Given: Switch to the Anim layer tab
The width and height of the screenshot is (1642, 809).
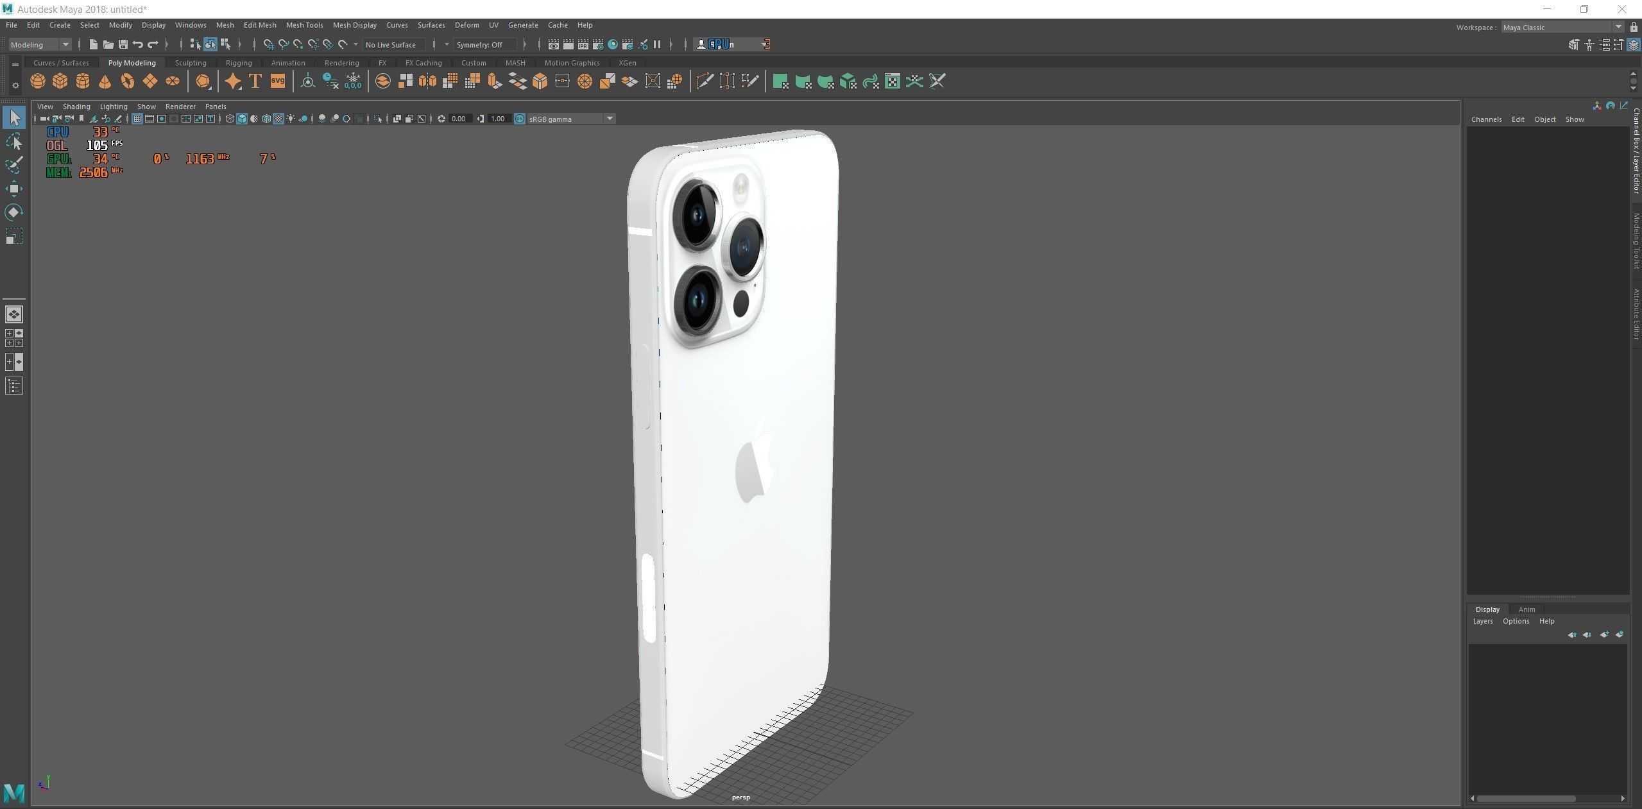Looking at the screenshot, I should tap(1527, 609).
